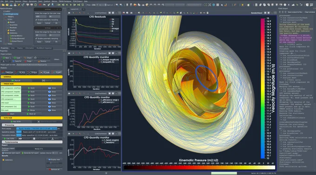Click the lightbulb icon in top toolbar
This screenshot has width=316, height=175.
point(243,5)
